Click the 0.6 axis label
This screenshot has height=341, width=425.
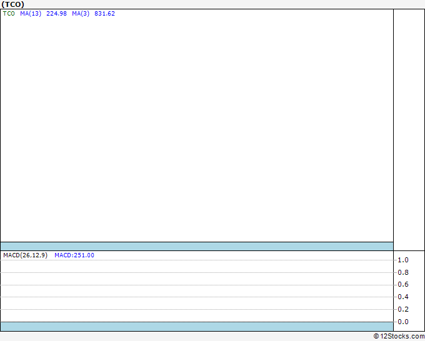[x=402, y=284]
